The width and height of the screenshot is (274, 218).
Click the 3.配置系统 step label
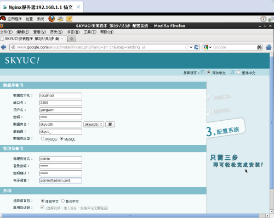[x=223, y=131]
